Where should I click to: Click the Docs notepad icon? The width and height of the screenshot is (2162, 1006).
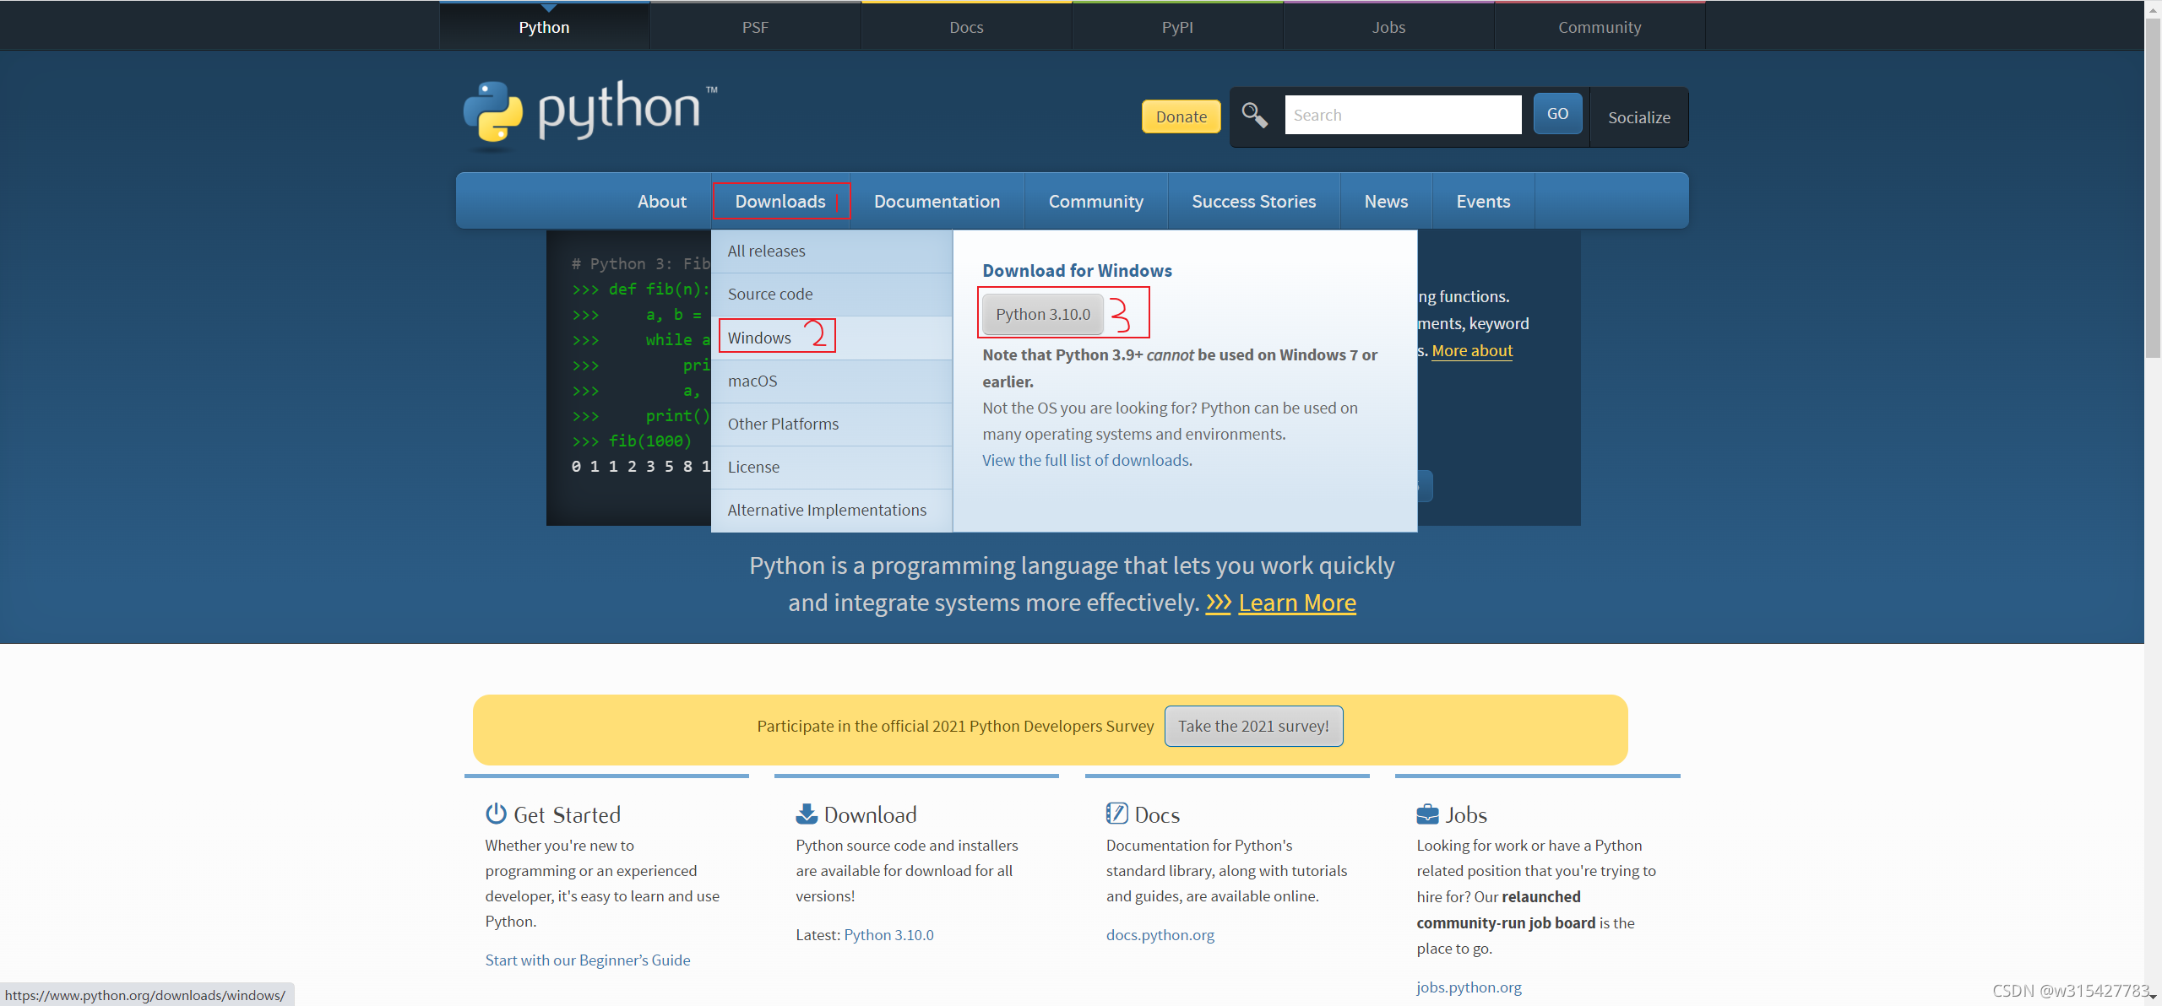click(1116, 814)
